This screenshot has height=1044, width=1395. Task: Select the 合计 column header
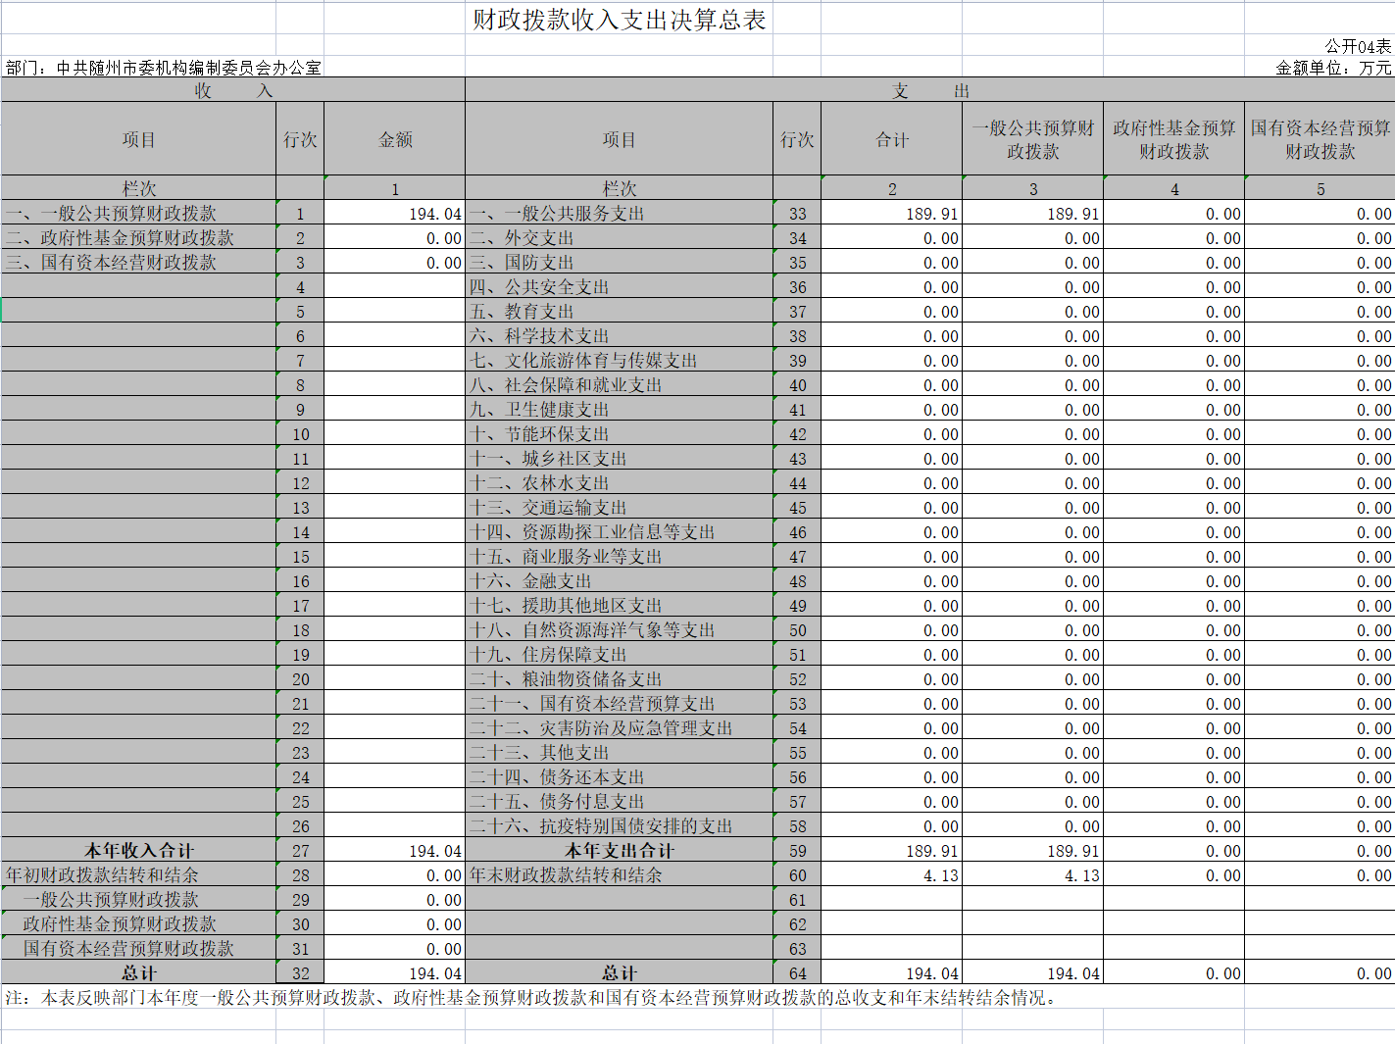pos(891,140)
